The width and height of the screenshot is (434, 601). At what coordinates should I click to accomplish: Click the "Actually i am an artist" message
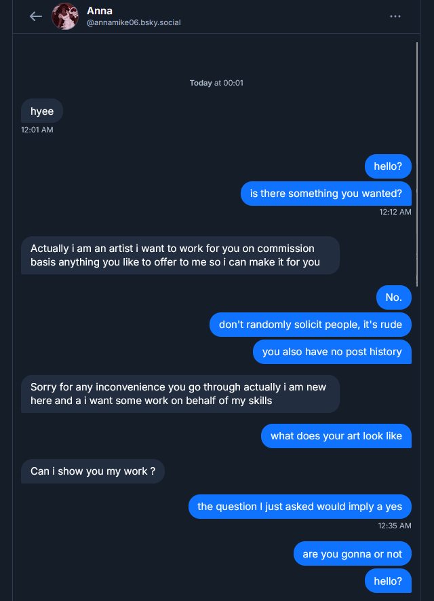[180, 255]
